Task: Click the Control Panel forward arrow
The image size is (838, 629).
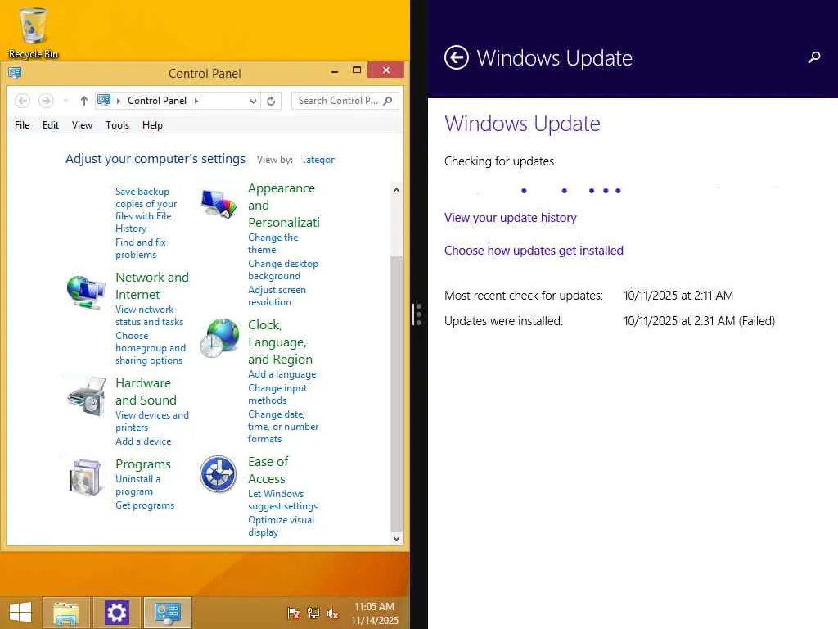Action: [x=46, y=101]
